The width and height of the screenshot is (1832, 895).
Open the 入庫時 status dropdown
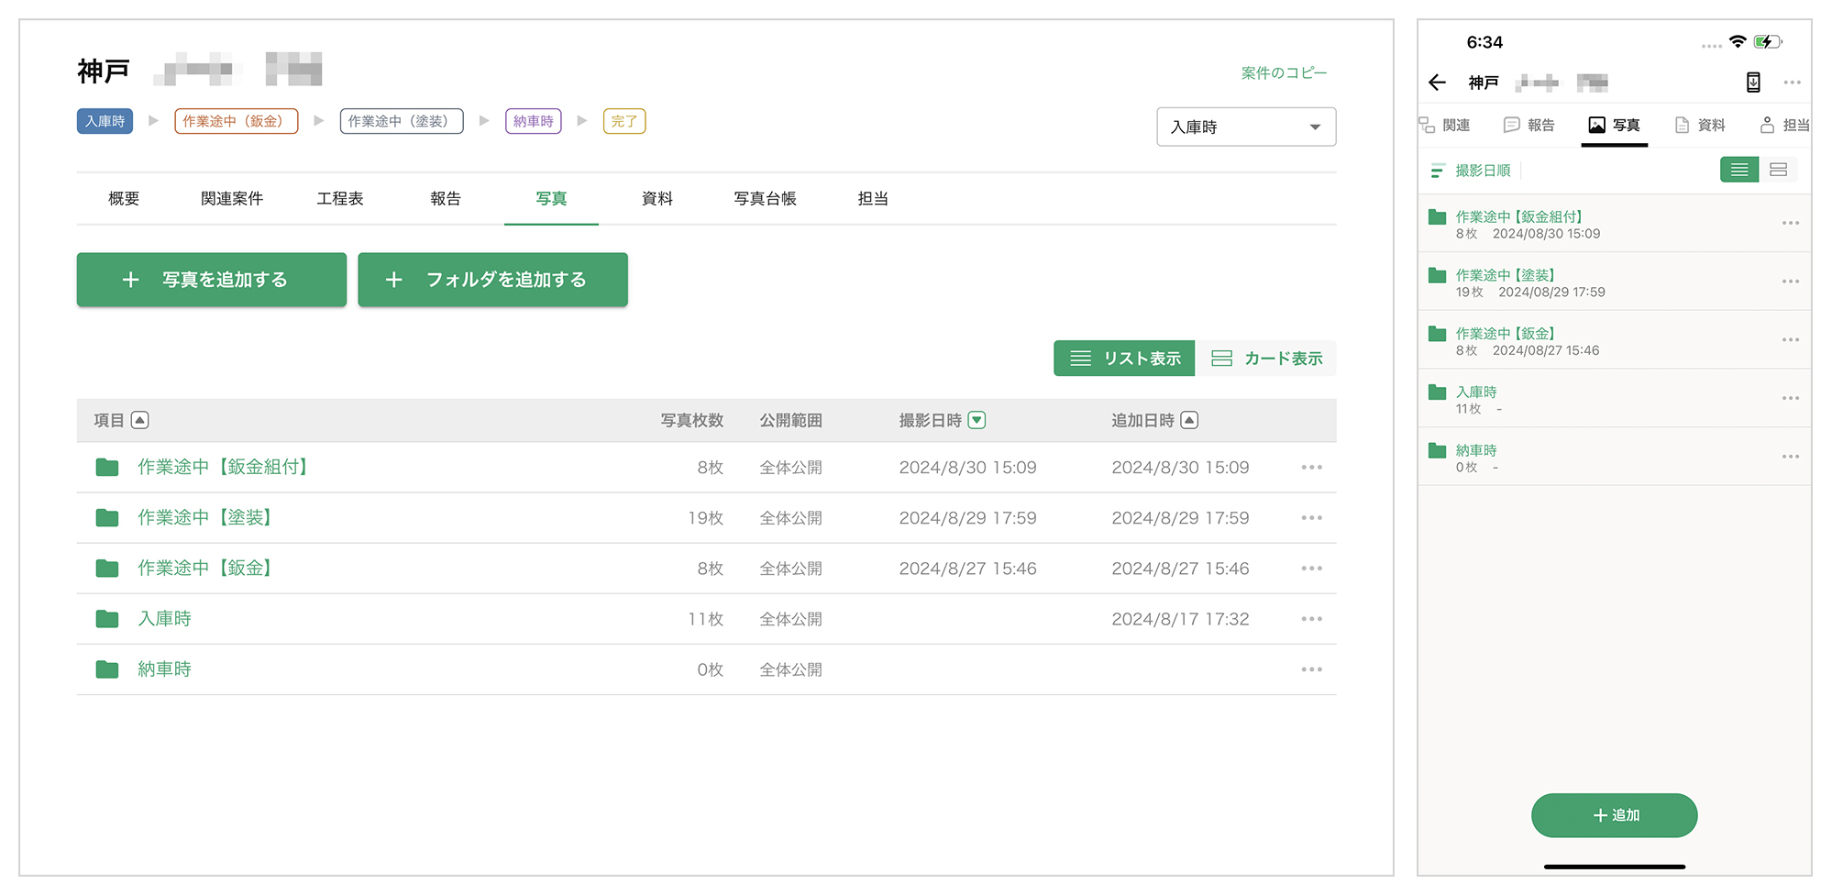click(1246, 127)
